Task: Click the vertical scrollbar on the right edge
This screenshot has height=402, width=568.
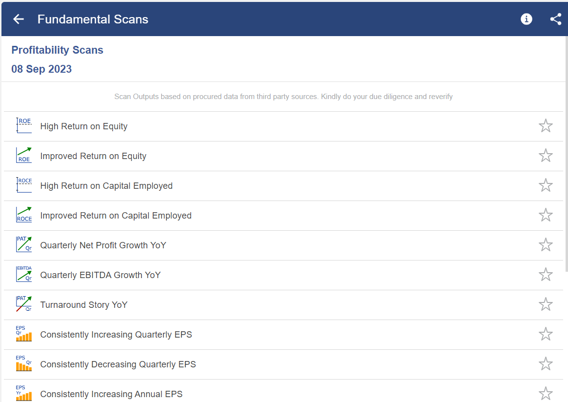Action: (566, 154)
